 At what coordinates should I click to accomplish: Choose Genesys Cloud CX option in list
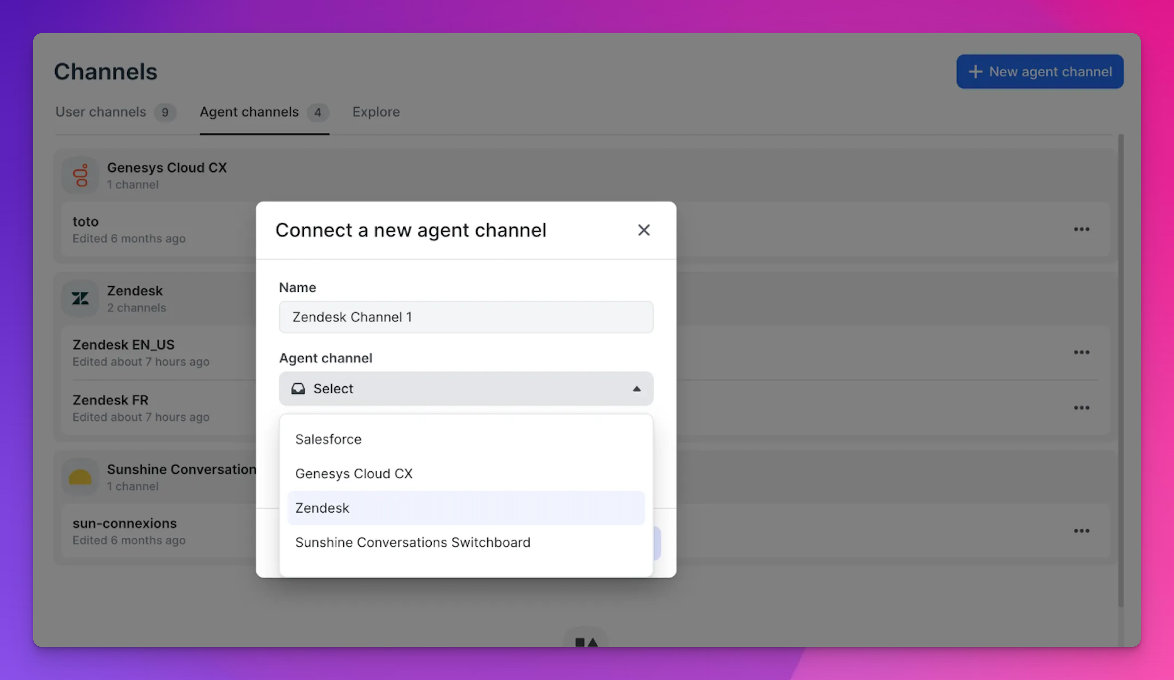(354, 473)
